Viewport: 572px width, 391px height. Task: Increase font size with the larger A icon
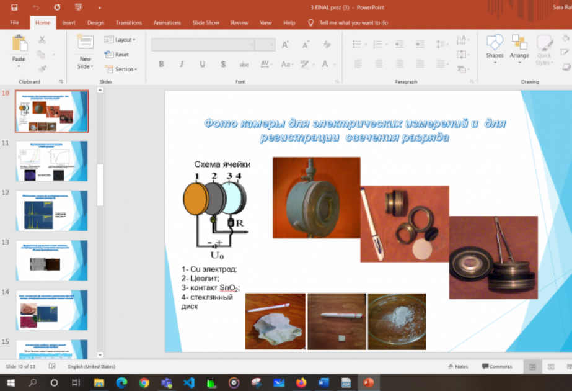[x=285, y=45]
